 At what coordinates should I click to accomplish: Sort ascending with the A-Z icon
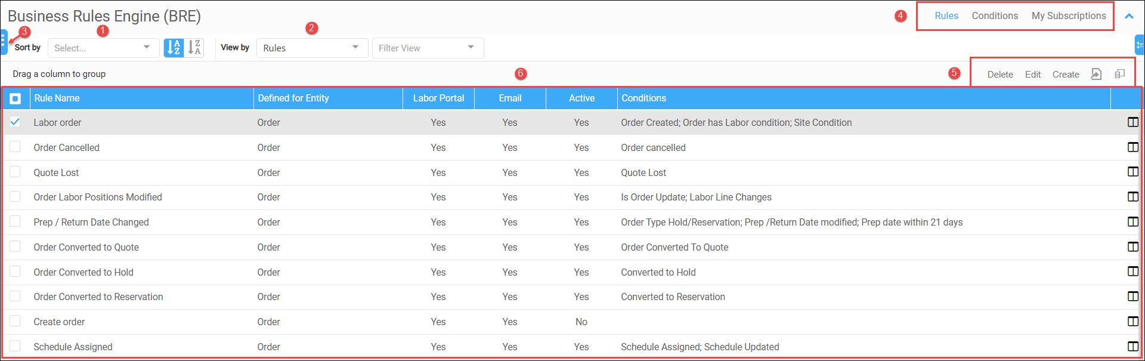pyautogui.click(x=174, y=48)
